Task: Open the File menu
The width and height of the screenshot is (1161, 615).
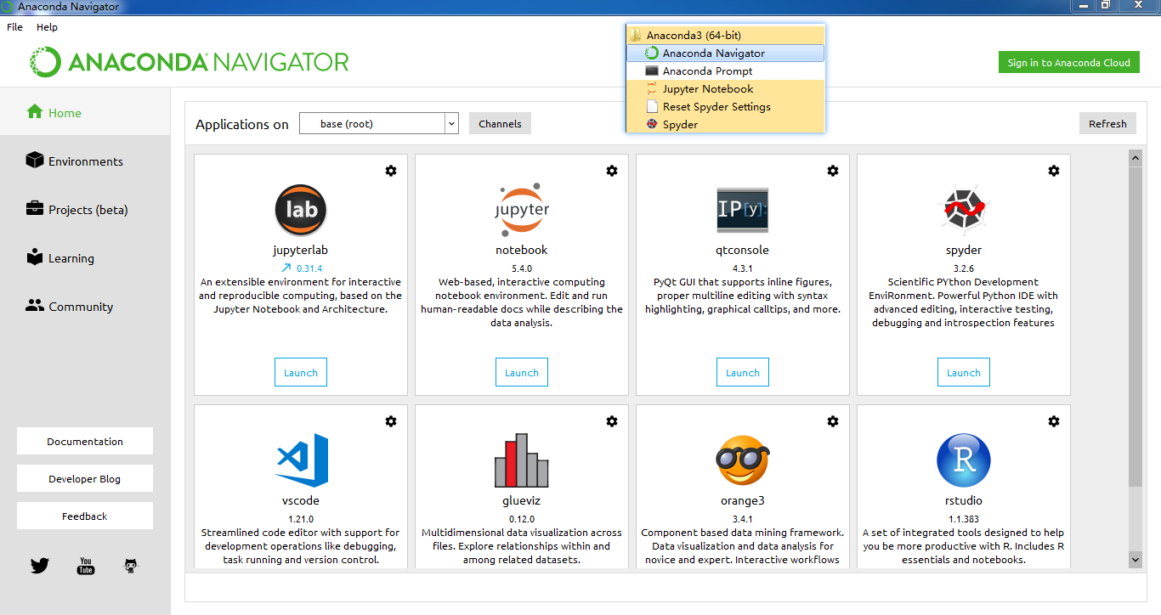Action: (x=14, y=27)
